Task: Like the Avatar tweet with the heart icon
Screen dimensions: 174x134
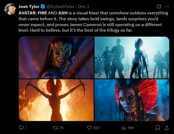Action: tap(90, 128)
